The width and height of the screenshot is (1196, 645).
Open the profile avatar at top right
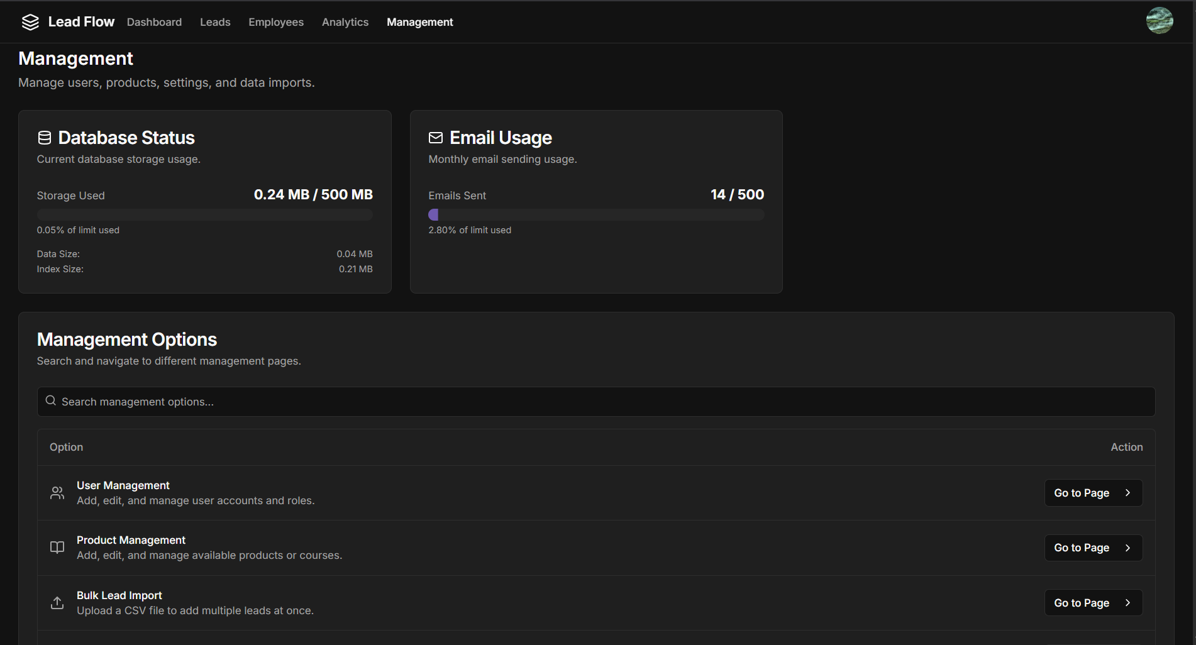click(1160, 21)
